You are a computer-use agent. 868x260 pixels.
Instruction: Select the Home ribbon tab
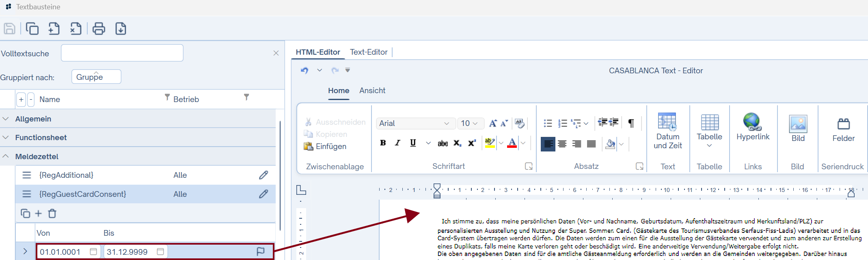click(339, 90)
